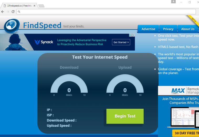Close the 2.findspeed.co browser tab
This screenshot has width=199, height=137.
tap(34, 6)
